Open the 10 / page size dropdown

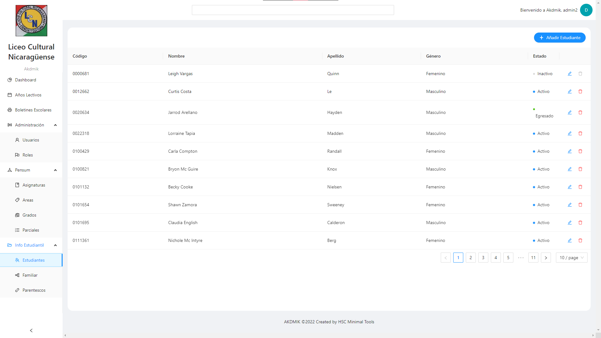pos(571,258)
